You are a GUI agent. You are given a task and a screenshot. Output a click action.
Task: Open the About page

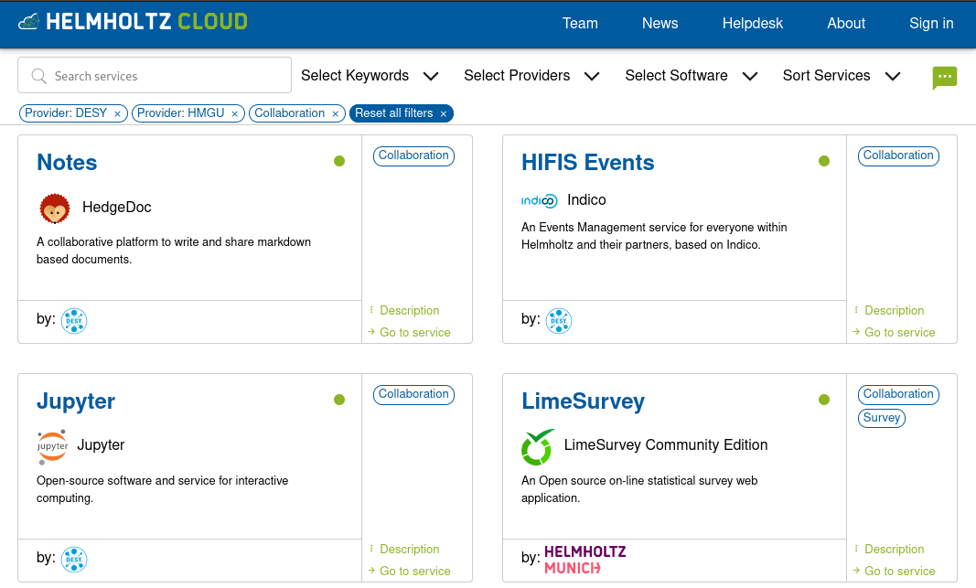(x=846, y=24)
